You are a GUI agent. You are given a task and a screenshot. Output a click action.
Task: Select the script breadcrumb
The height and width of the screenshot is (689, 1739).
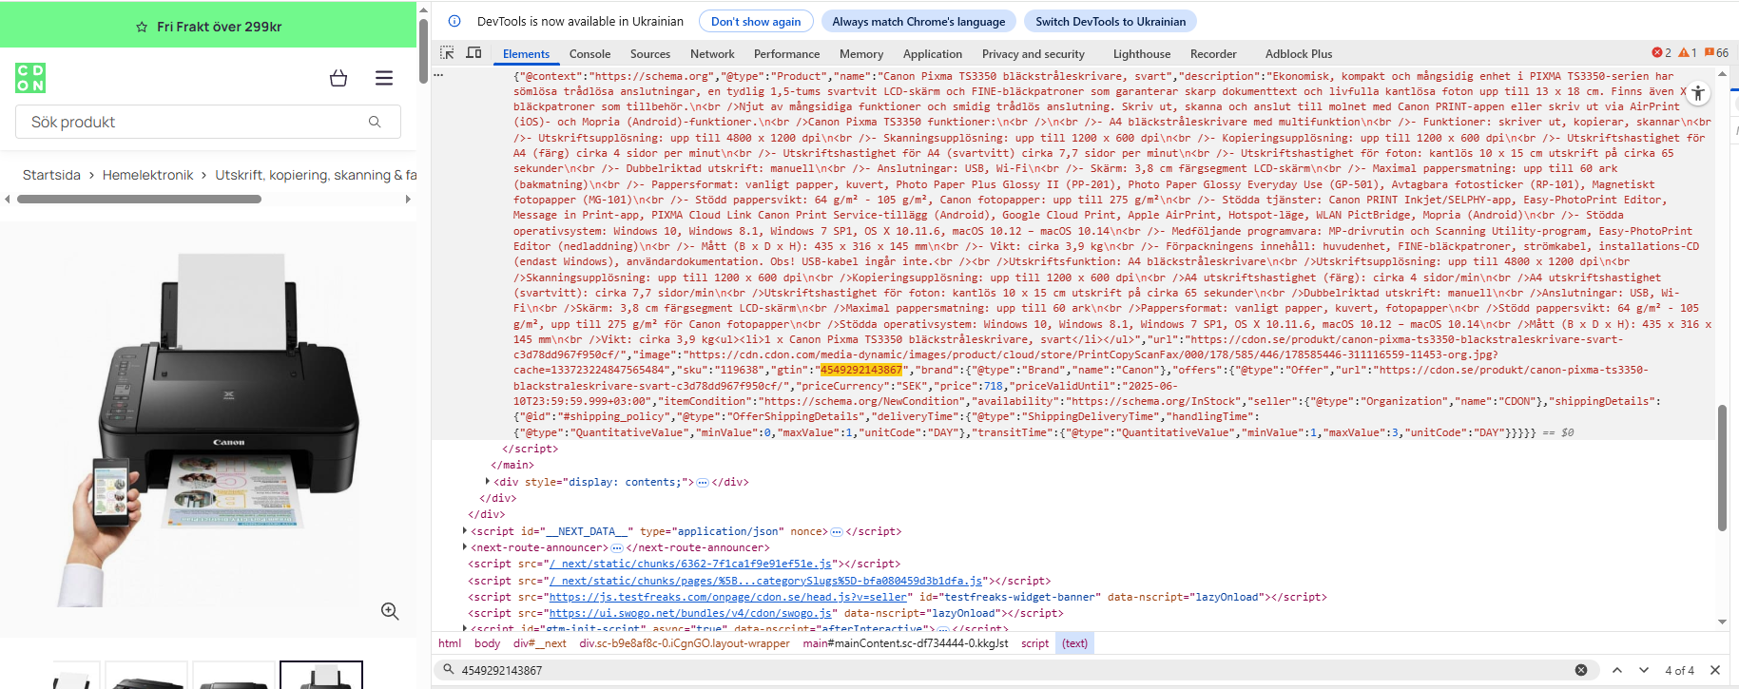[1034, 643]
